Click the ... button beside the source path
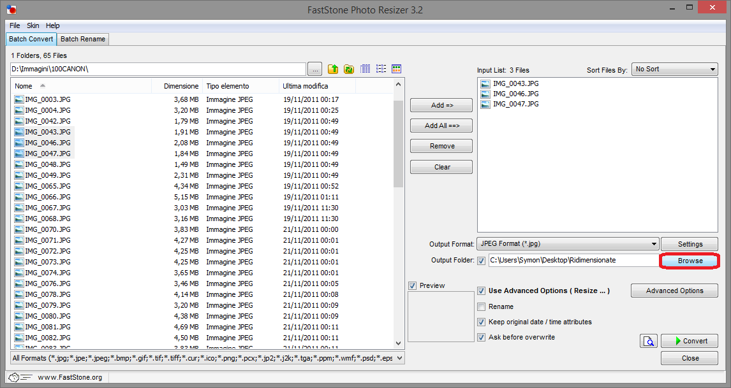 coord(315,69)
